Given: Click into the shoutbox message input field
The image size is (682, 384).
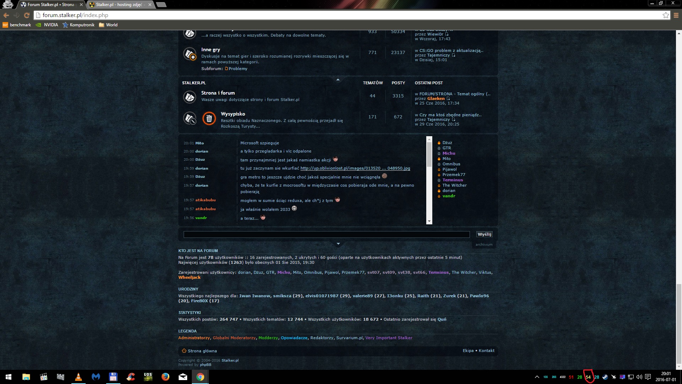Looking at the screenshot, I should point(326,234).
